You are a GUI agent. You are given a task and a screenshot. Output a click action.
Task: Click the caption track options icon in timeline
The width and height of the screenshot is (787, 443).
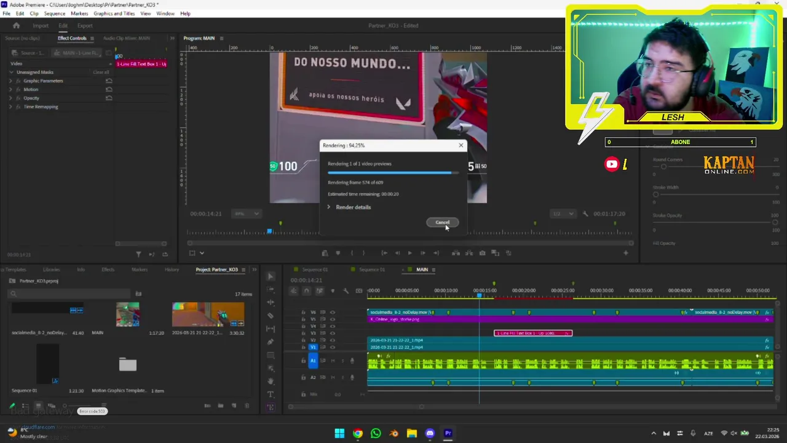point(360,291)
